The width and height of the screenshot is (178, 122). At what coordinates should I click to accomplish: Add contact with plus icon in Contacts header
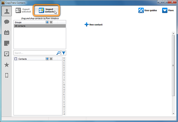(x=47, y=59)
